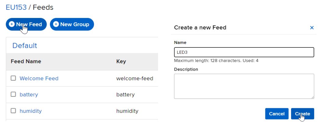324x125 pixels.
Task: Tick the Welcome Feed checkbox
Action: pyautogui.click(x=13, y=78)
